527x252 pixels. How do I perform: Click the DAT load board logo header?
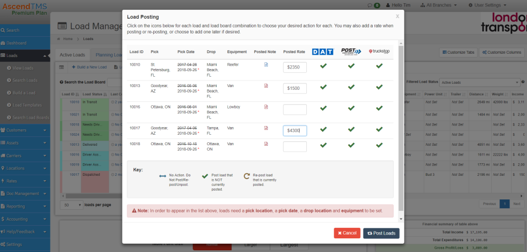(x=323, y=51)
